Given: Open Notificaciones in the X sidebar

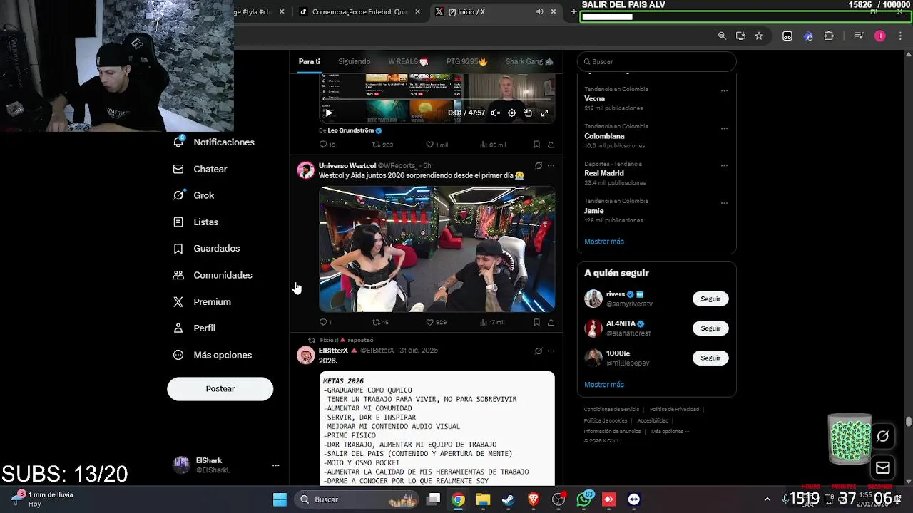Looking at the screenshot, I should (214, 142).
